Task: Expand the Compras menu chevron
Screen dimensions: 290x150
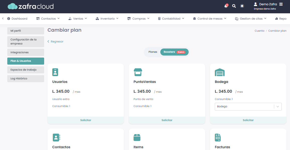Action: coord(148,19)
